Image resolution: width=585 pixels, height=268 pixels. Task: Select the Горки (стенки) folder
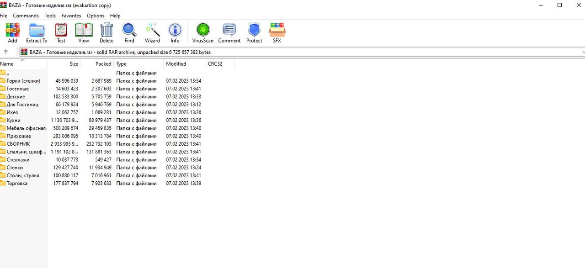click(x=23, y=81)
